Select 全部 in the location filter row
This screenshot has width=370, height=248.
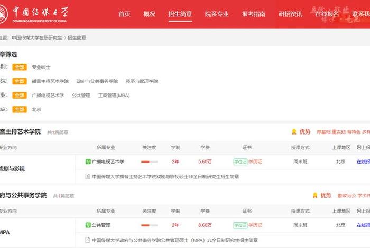coord(20,109)
